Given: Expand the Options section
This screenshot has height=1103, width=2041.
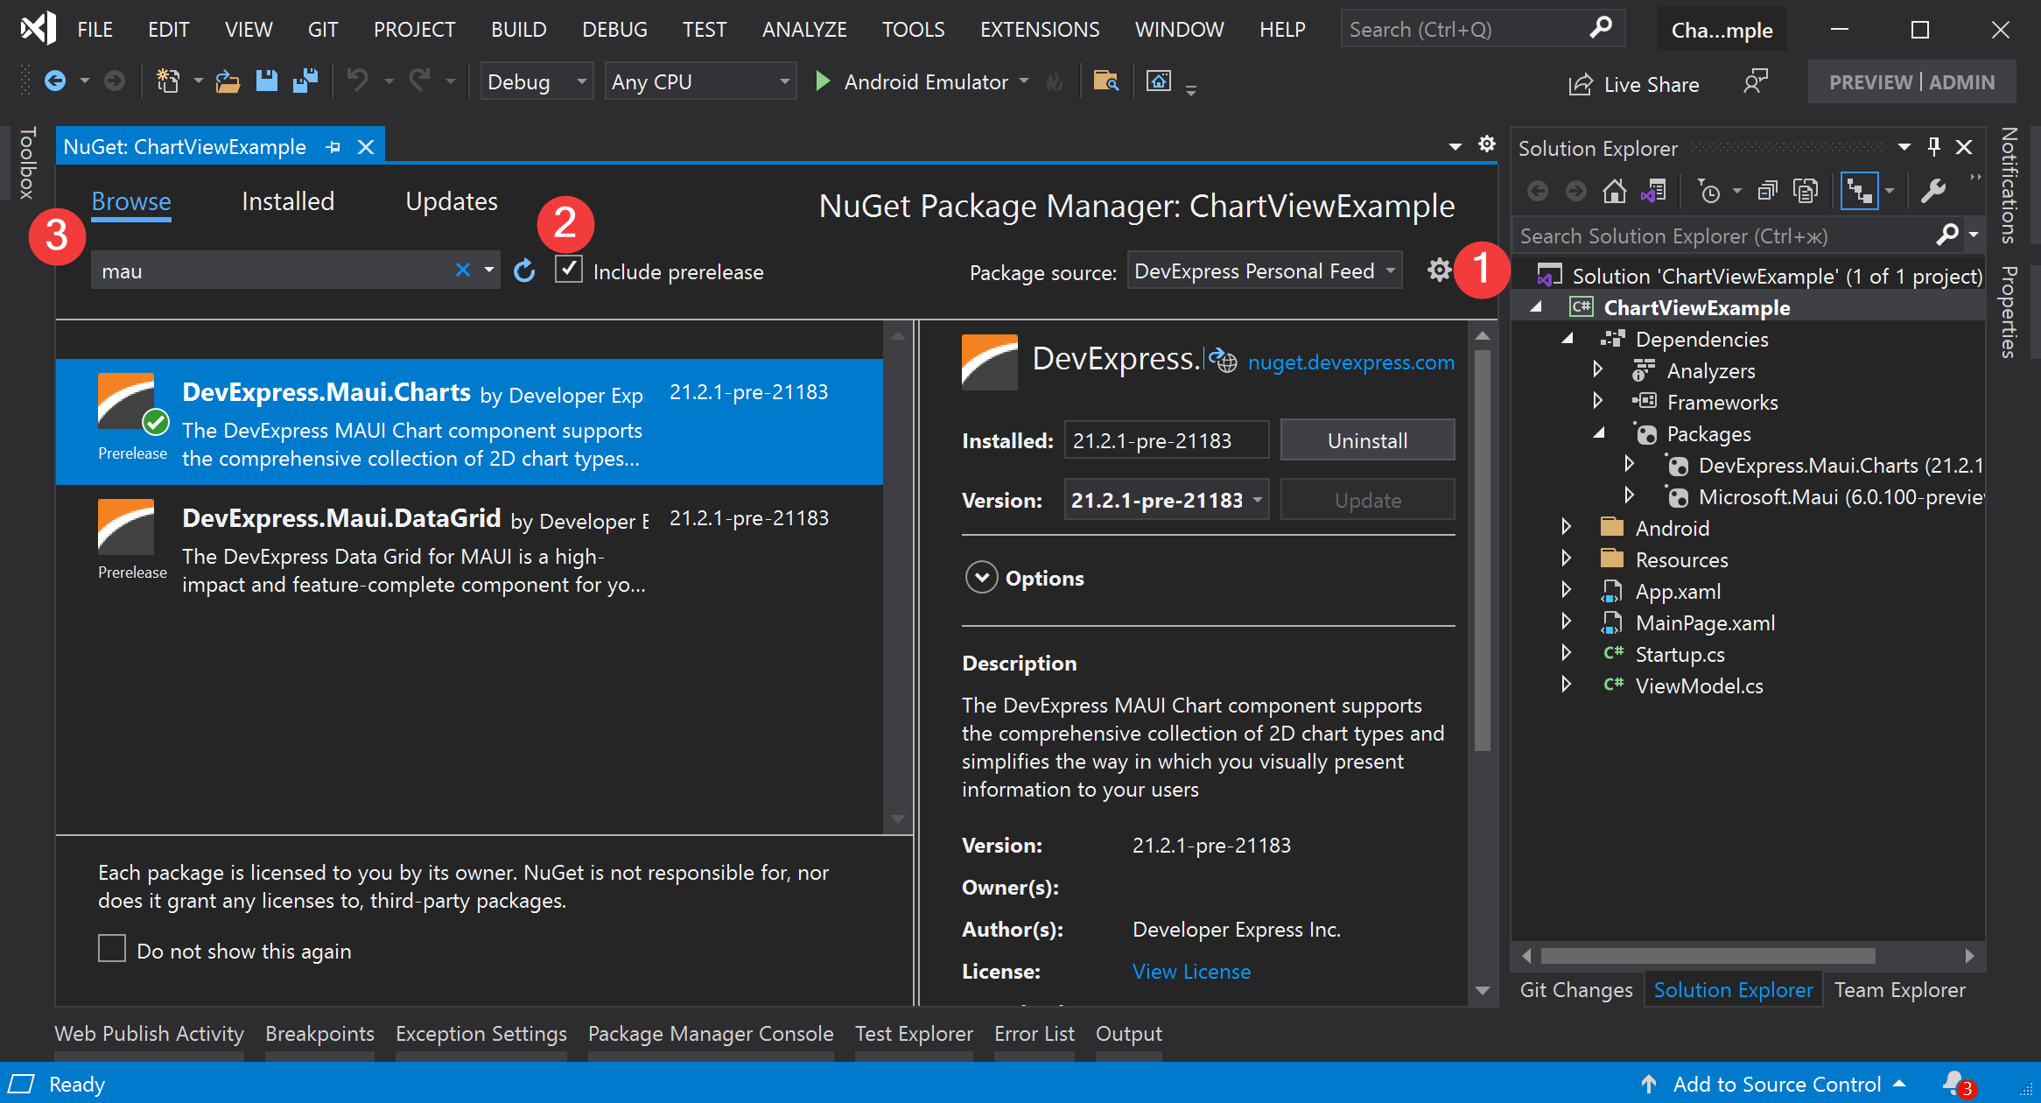Looking at the screenshot, I should (981, 578).
